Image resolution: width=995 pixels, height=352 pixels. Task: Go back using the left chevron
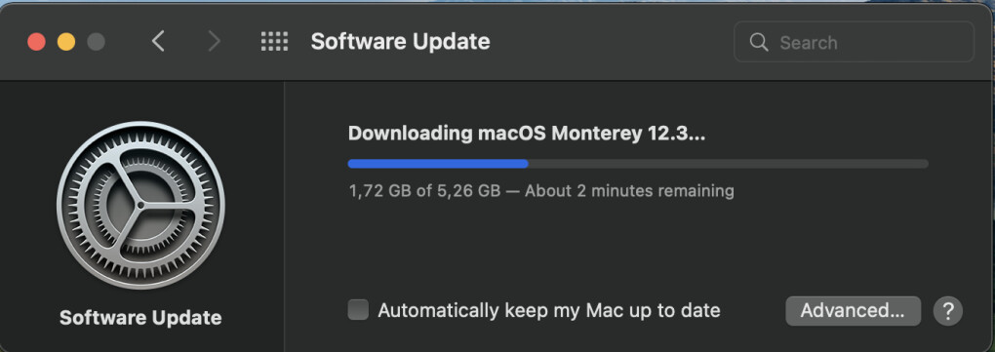pos(158,42)
